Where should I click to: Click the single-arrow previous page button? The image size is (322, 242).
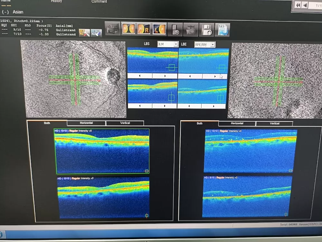click(x=305, y=5)
